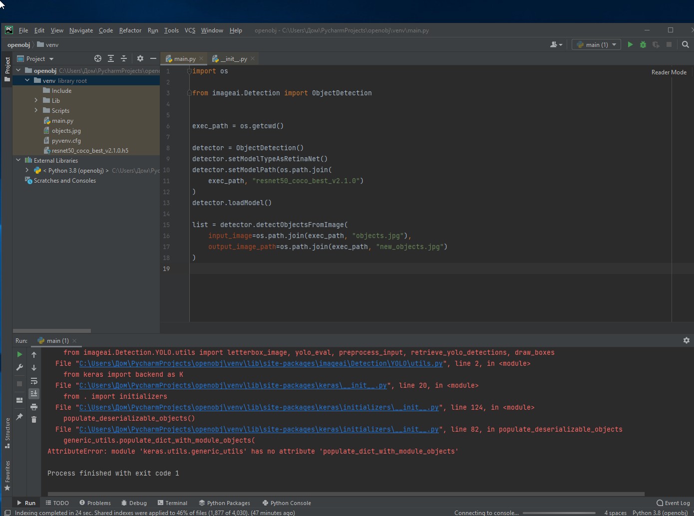The width and height of the screenshot is (694, 516).
Task: Open main (1) run configuration dropdown
Action: (x=597, y=44)
